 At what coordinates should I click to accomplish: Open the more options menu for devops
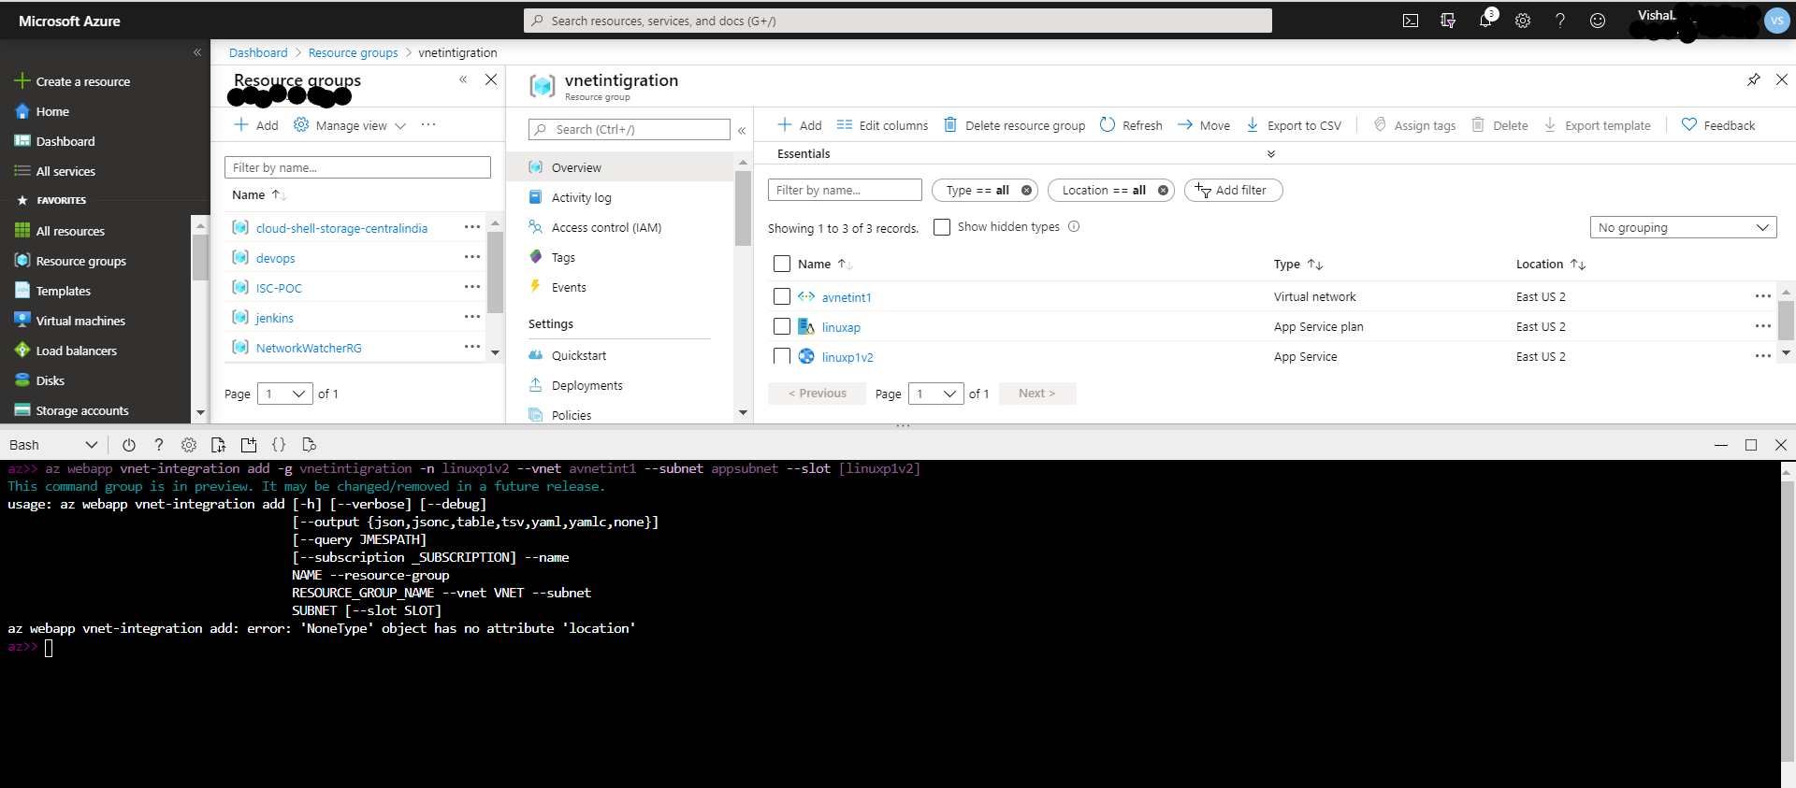[x=472, y=257]
